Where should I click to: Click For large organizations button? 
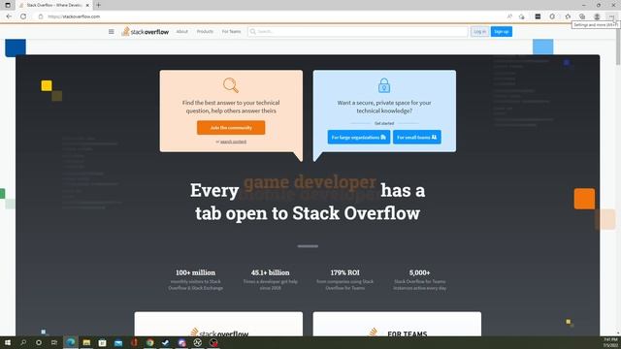pyautogui.click(x=359, y=138)
